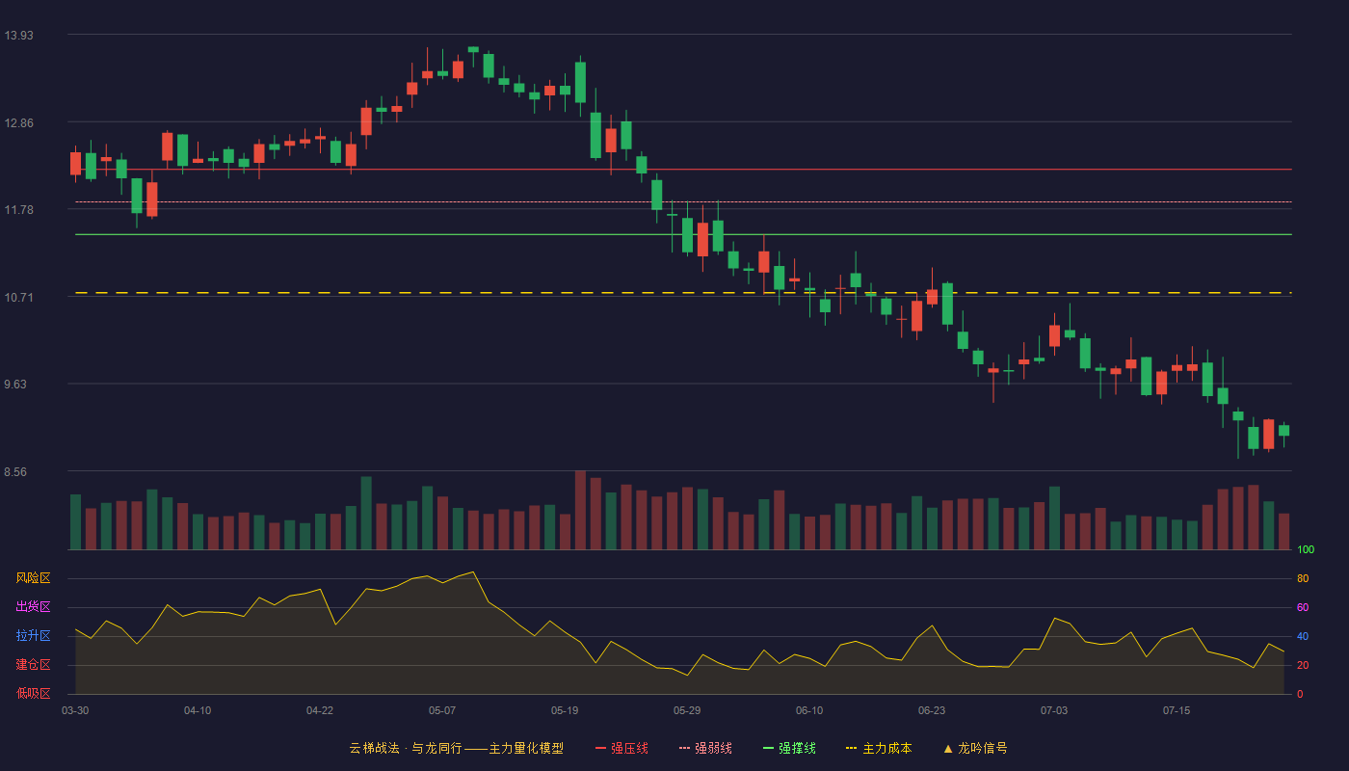
Task: Toggle the 主力成本 legend entry
Action: [879, 748]
